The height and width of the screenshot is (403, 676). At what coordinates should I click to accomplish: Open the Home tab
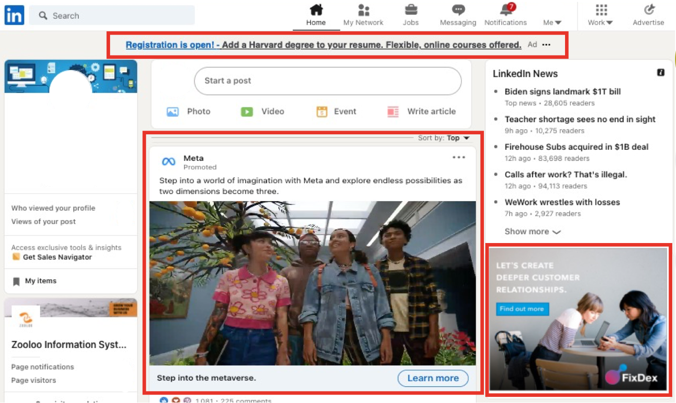click(x=316, y=15)
